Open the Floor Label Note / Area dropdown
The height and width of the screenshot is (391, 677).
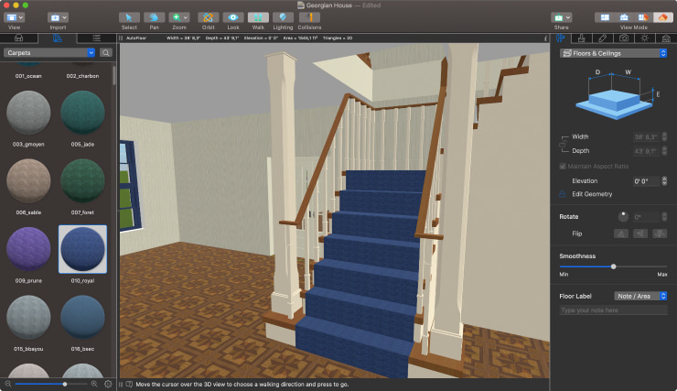(x=640, y=296)
